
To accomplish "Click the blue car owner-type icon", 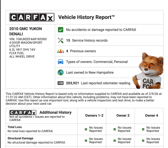I will click(61, 62).
